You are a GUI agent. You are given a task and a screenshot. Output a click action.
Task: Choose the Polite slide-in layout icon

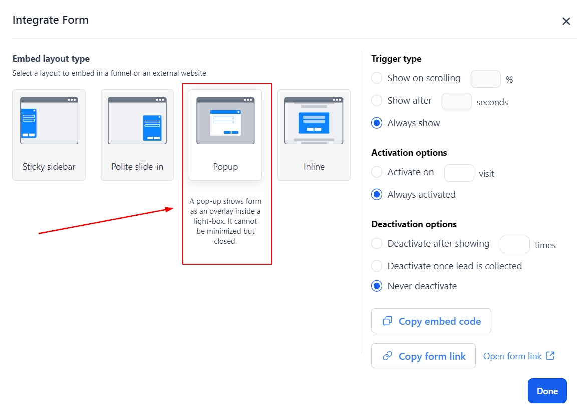click(137, 121)
